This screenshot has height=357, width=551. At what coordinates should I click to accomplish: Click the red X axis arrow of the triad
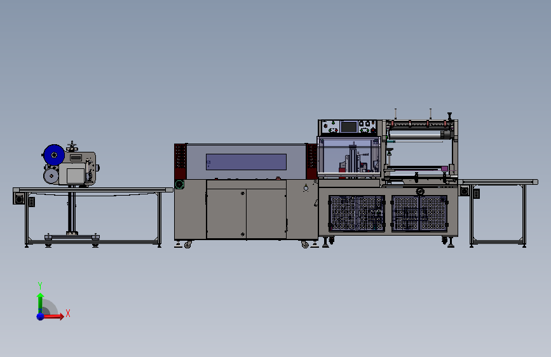[53, 316]
